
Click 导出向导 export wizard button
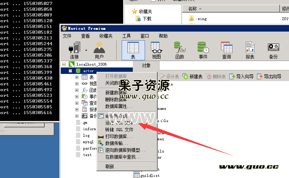(x=269, y=76)
